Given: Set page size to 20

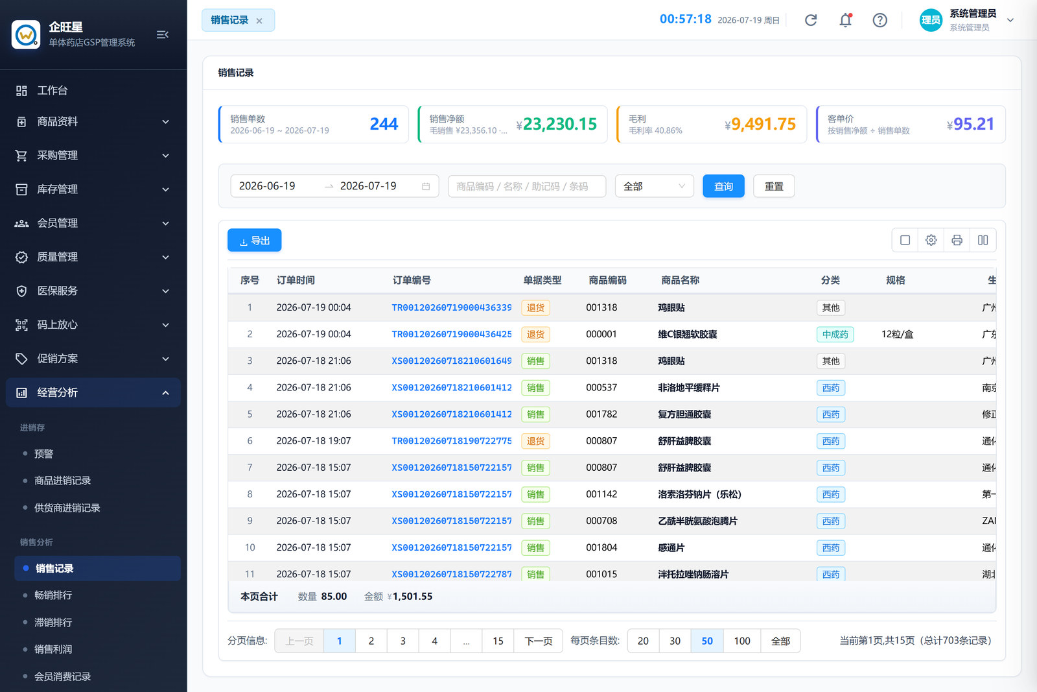Looking at the screenshot, I should pyautogui.click(x=643, y=641).
